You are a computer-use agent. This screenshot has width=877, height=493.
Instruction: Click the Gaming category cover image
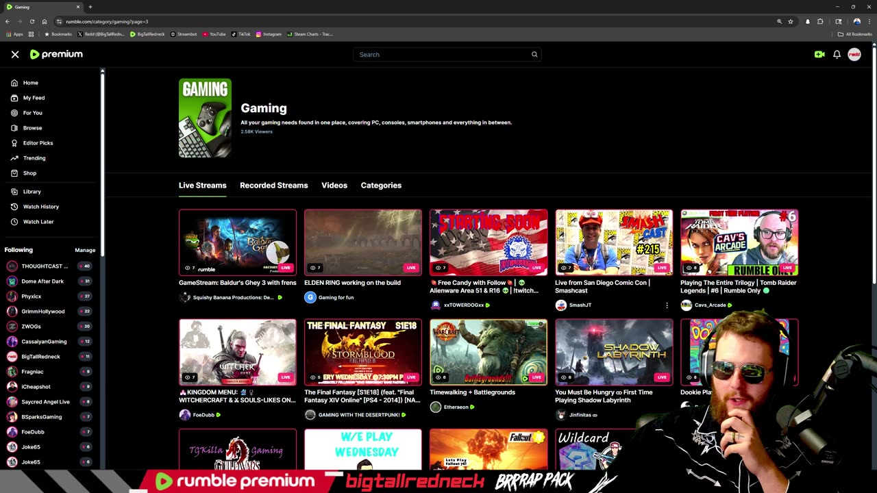tap(205, 118)
